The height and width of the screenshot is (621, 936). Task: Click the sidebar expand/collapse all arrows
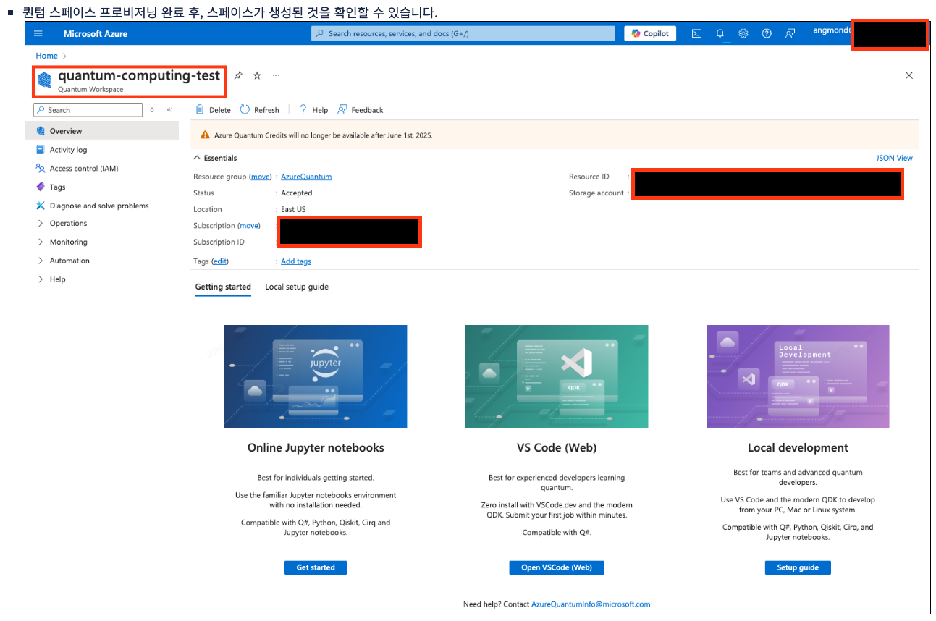(x=152, y=110)
